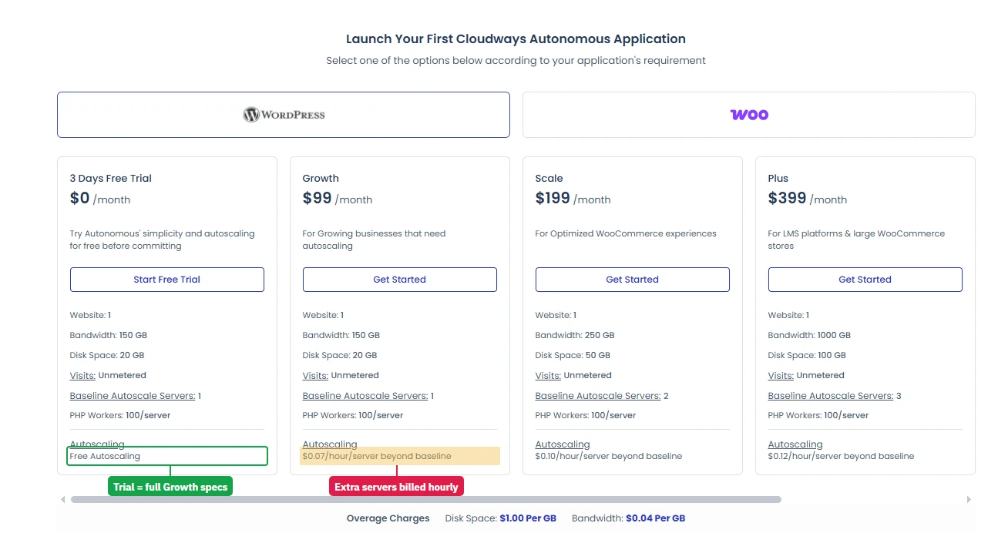Click the Plus plan title
Screen dimensions: 998x543
pyautogui.click(x=778, y=178)
